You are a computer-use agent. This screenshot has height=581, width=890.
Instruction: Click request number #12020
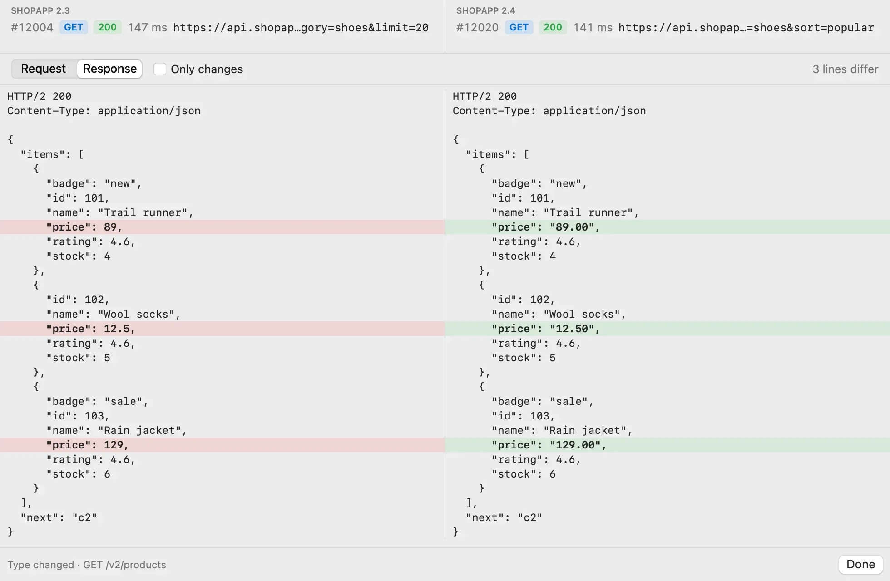pyautogui.click(x=478, y=27)
